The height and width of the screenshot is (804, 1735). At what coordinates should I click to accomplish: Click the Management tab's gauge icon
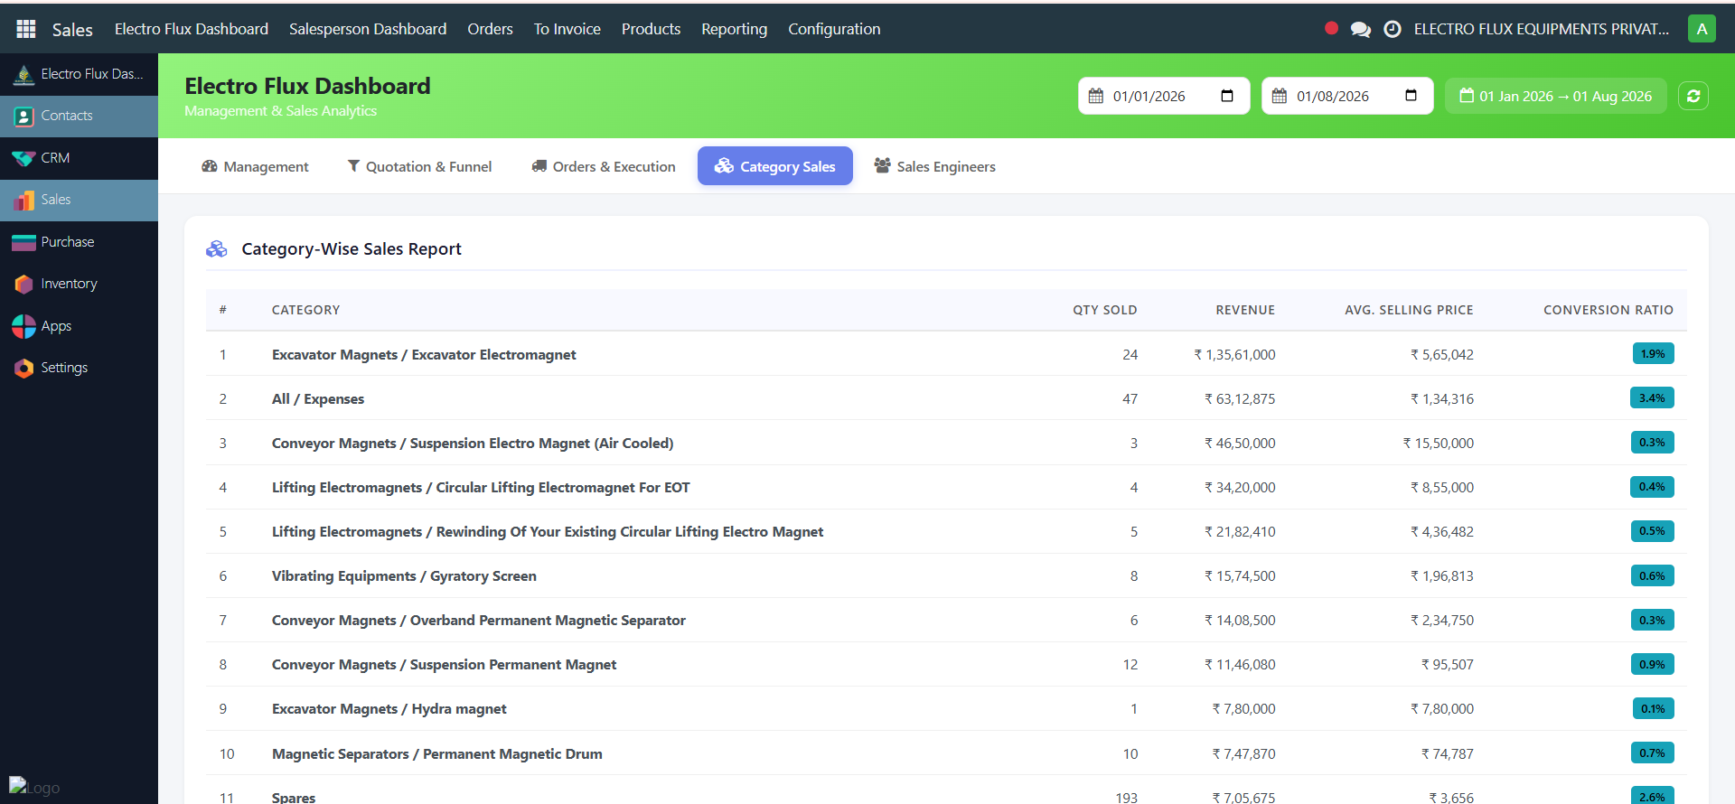(x=210, y=166)
